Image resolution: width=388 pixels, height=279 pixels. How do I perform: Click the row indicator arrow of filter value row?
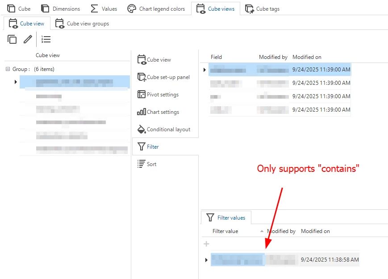point(206,260)
